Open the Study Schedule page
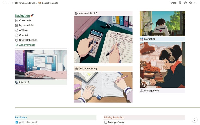The height and width of the screenshot is (125, 200). pos(28,40)
